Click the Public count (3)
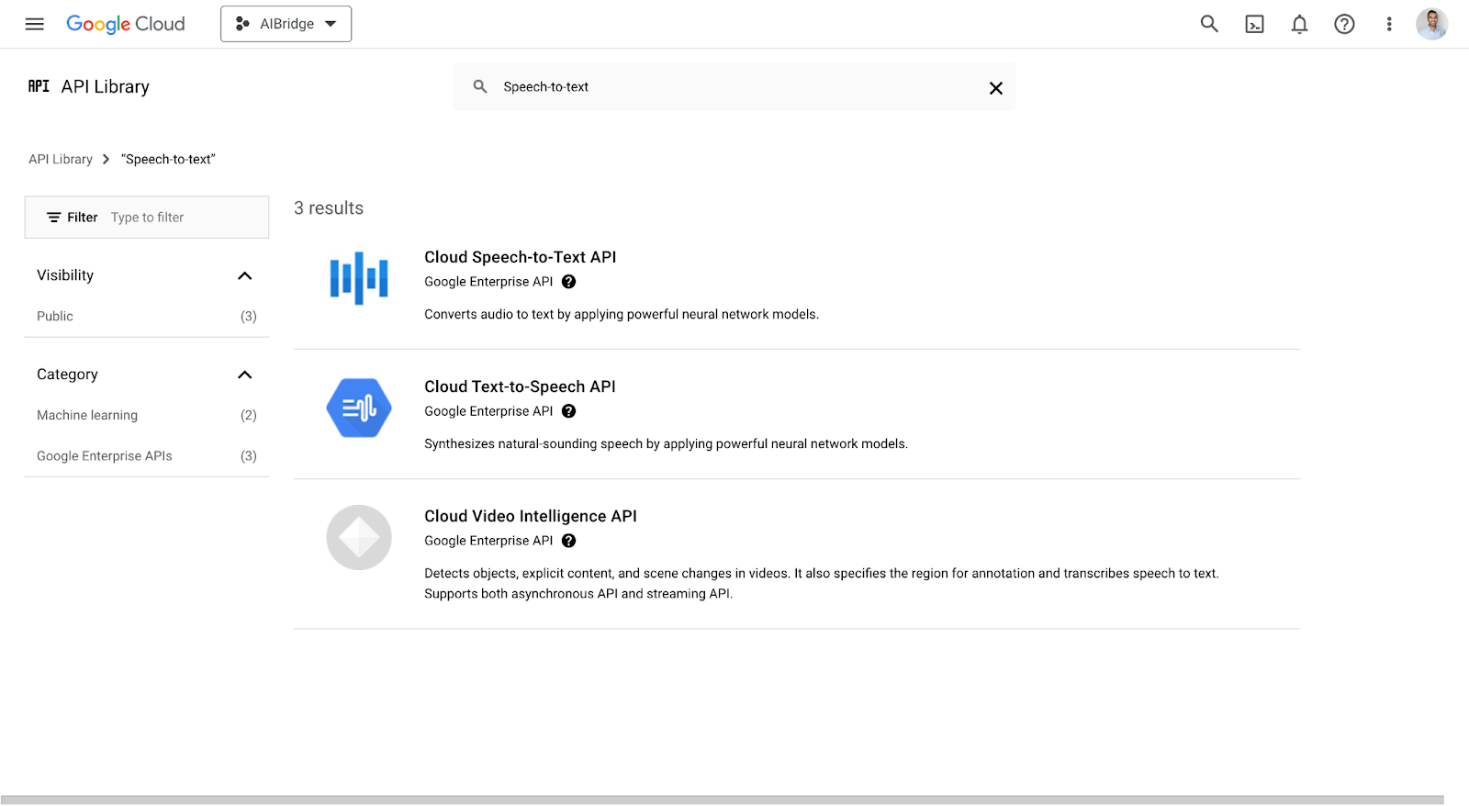Viewport: 1469px width, 806px height. (x=249, y=316)
